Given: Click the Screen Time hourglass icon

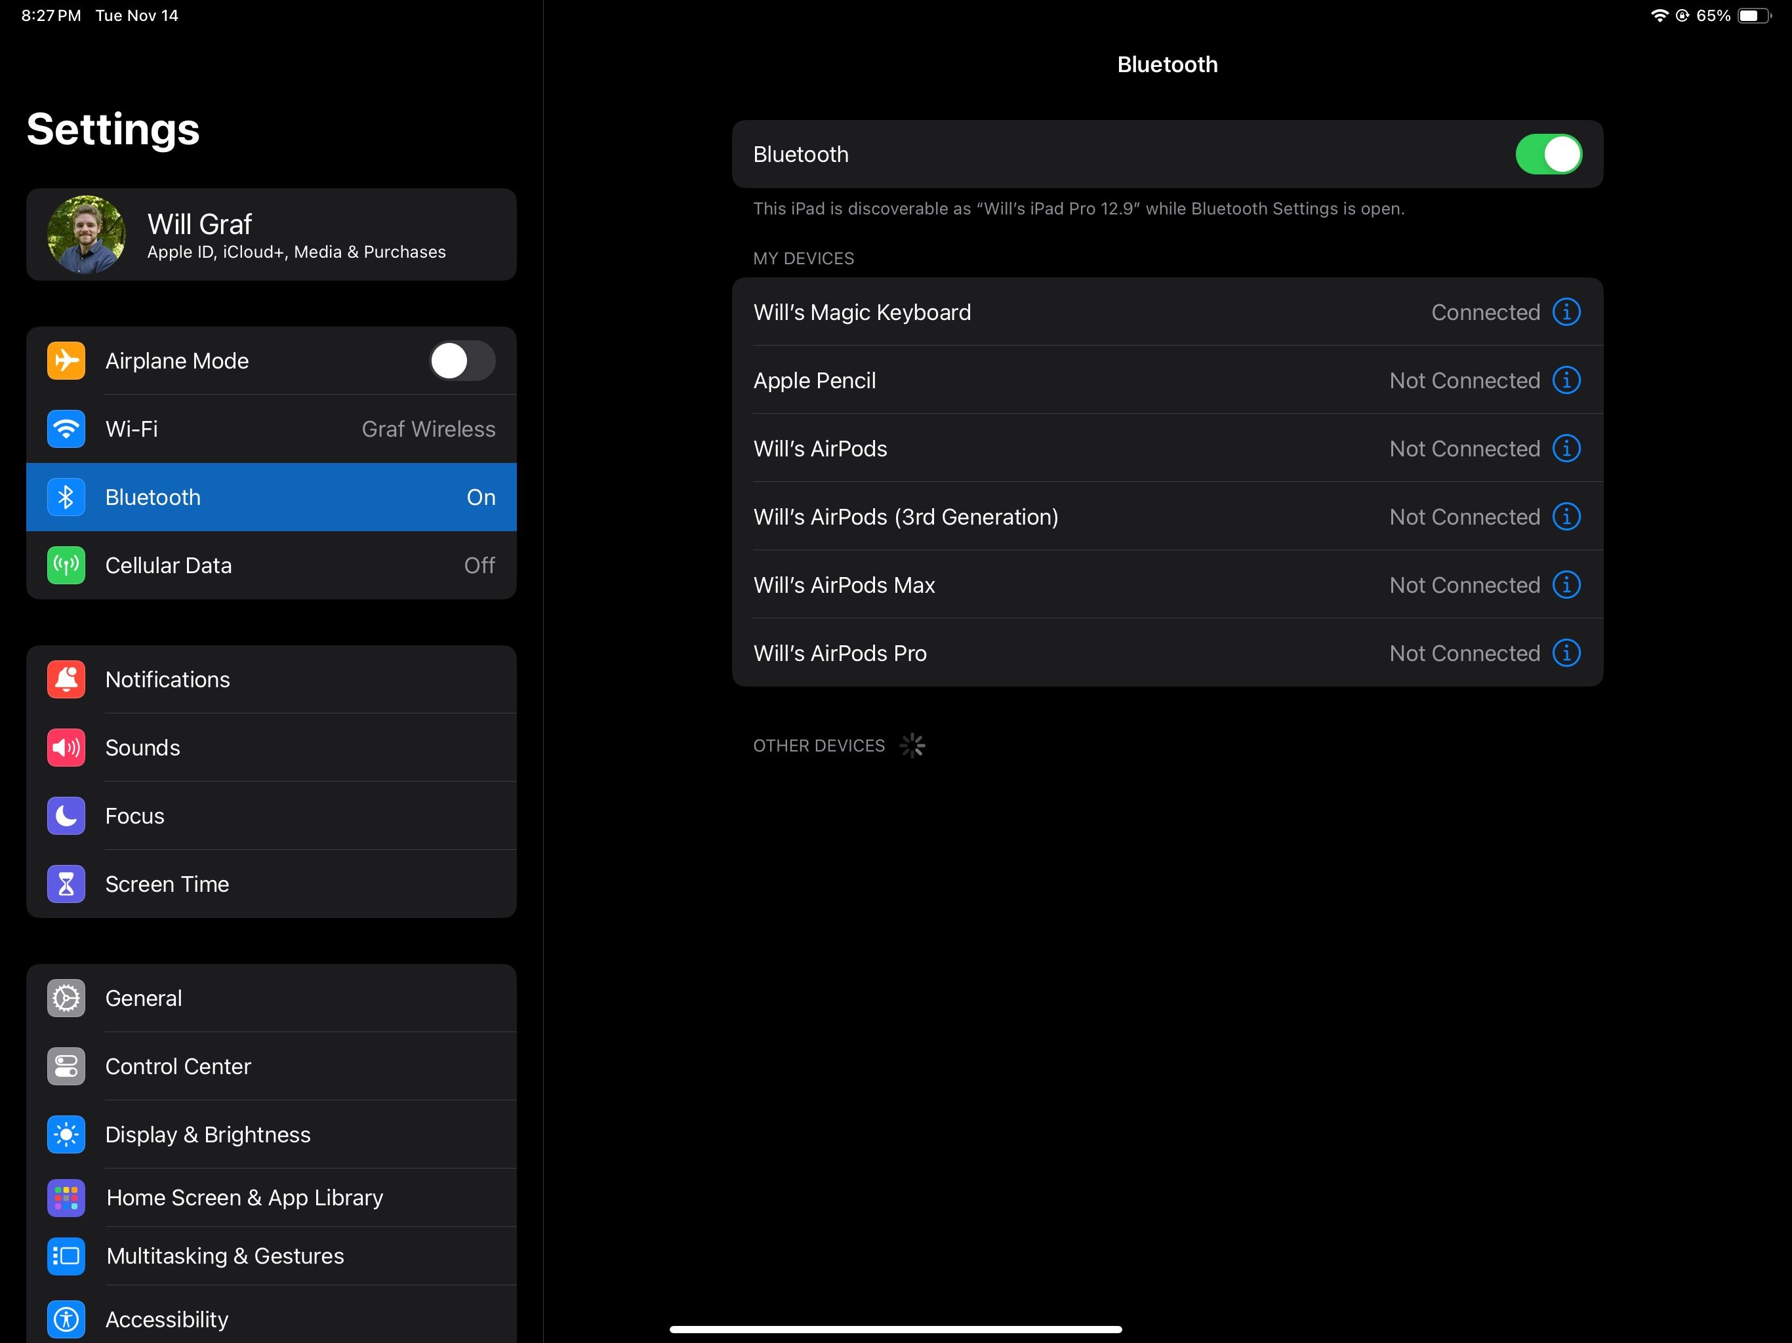Looking at the screenshot, I should click(x=66, y=884).
